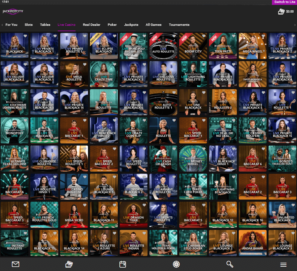Favorite Live Lounge Blackjack 1 with its heart
This screenshot has height=271, width=297.
point(114,177)
